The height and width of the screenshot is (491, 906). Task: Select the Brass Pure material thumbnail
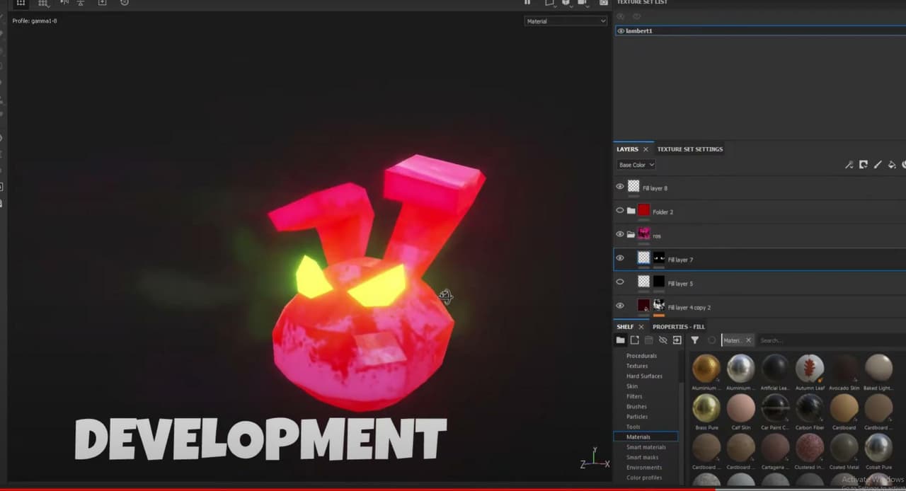(706, 408)
